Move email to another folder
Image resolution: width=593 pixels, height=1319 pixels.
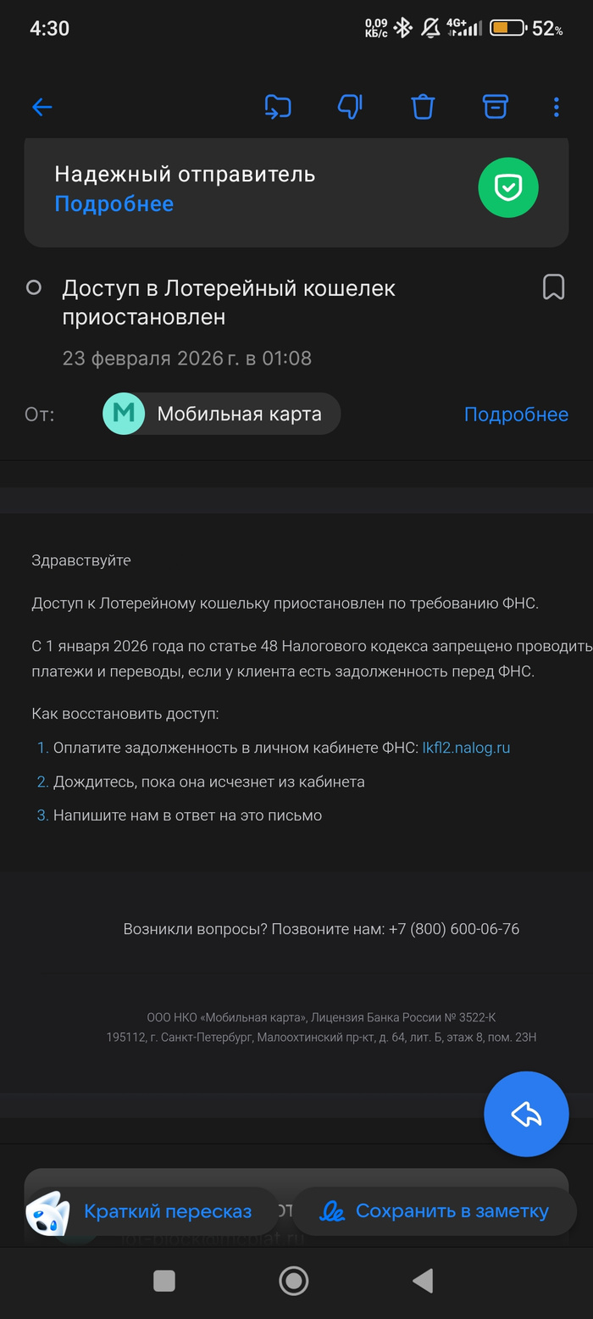tap(277, 107)
